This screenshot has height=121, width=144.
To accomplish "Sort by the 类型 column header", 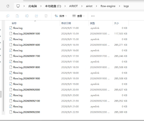I will click(92, 23).
